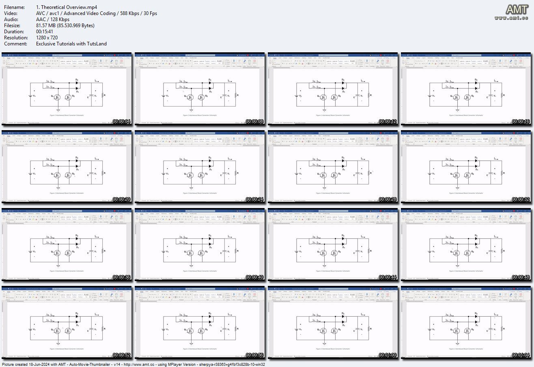Viewport: 534px width, 367px height.
Task: View the thumbnail marked 00:00:20
Action: point(67,167)
